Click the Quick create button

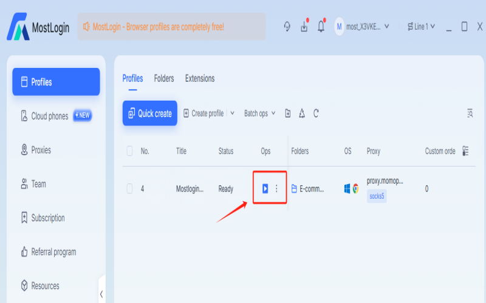tap(150, 113)
